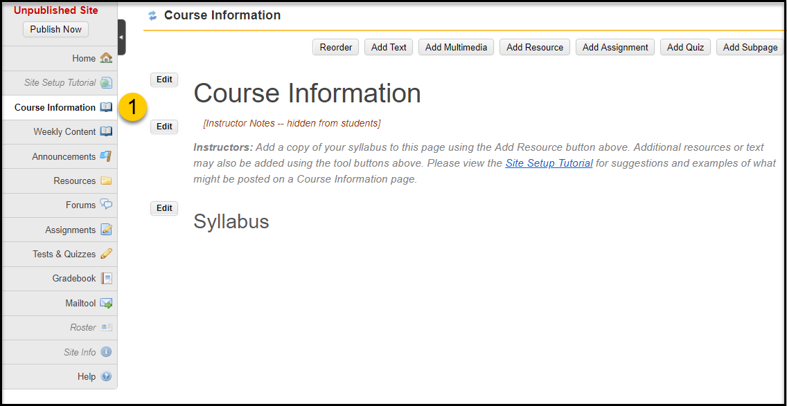Click the Resources folder icon
787x406 pixels.
106,181
